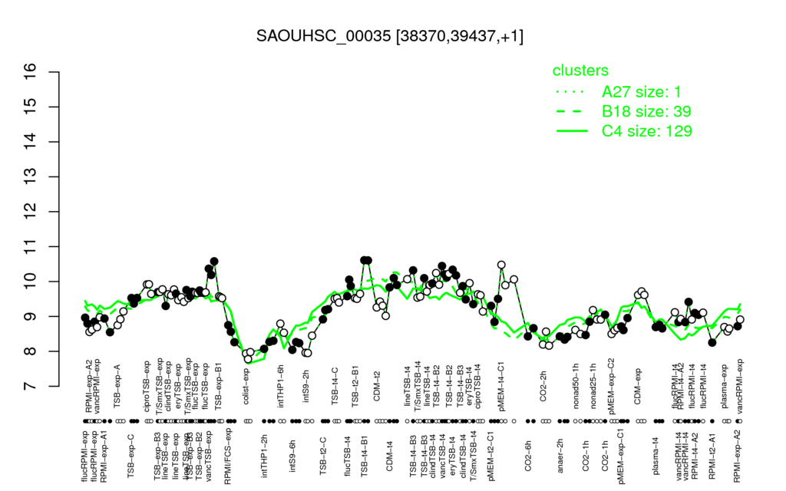Click y-axis tick label 16
786x491 pixels.
point(31,71)
